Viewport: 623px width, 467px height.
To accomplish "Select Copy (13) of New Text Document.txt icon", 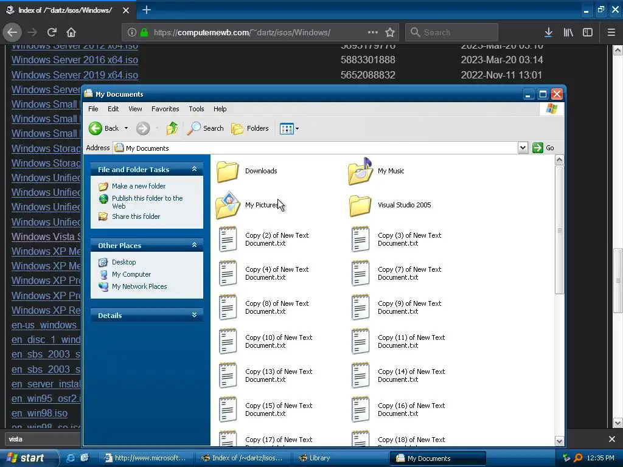I will [228, 375].
